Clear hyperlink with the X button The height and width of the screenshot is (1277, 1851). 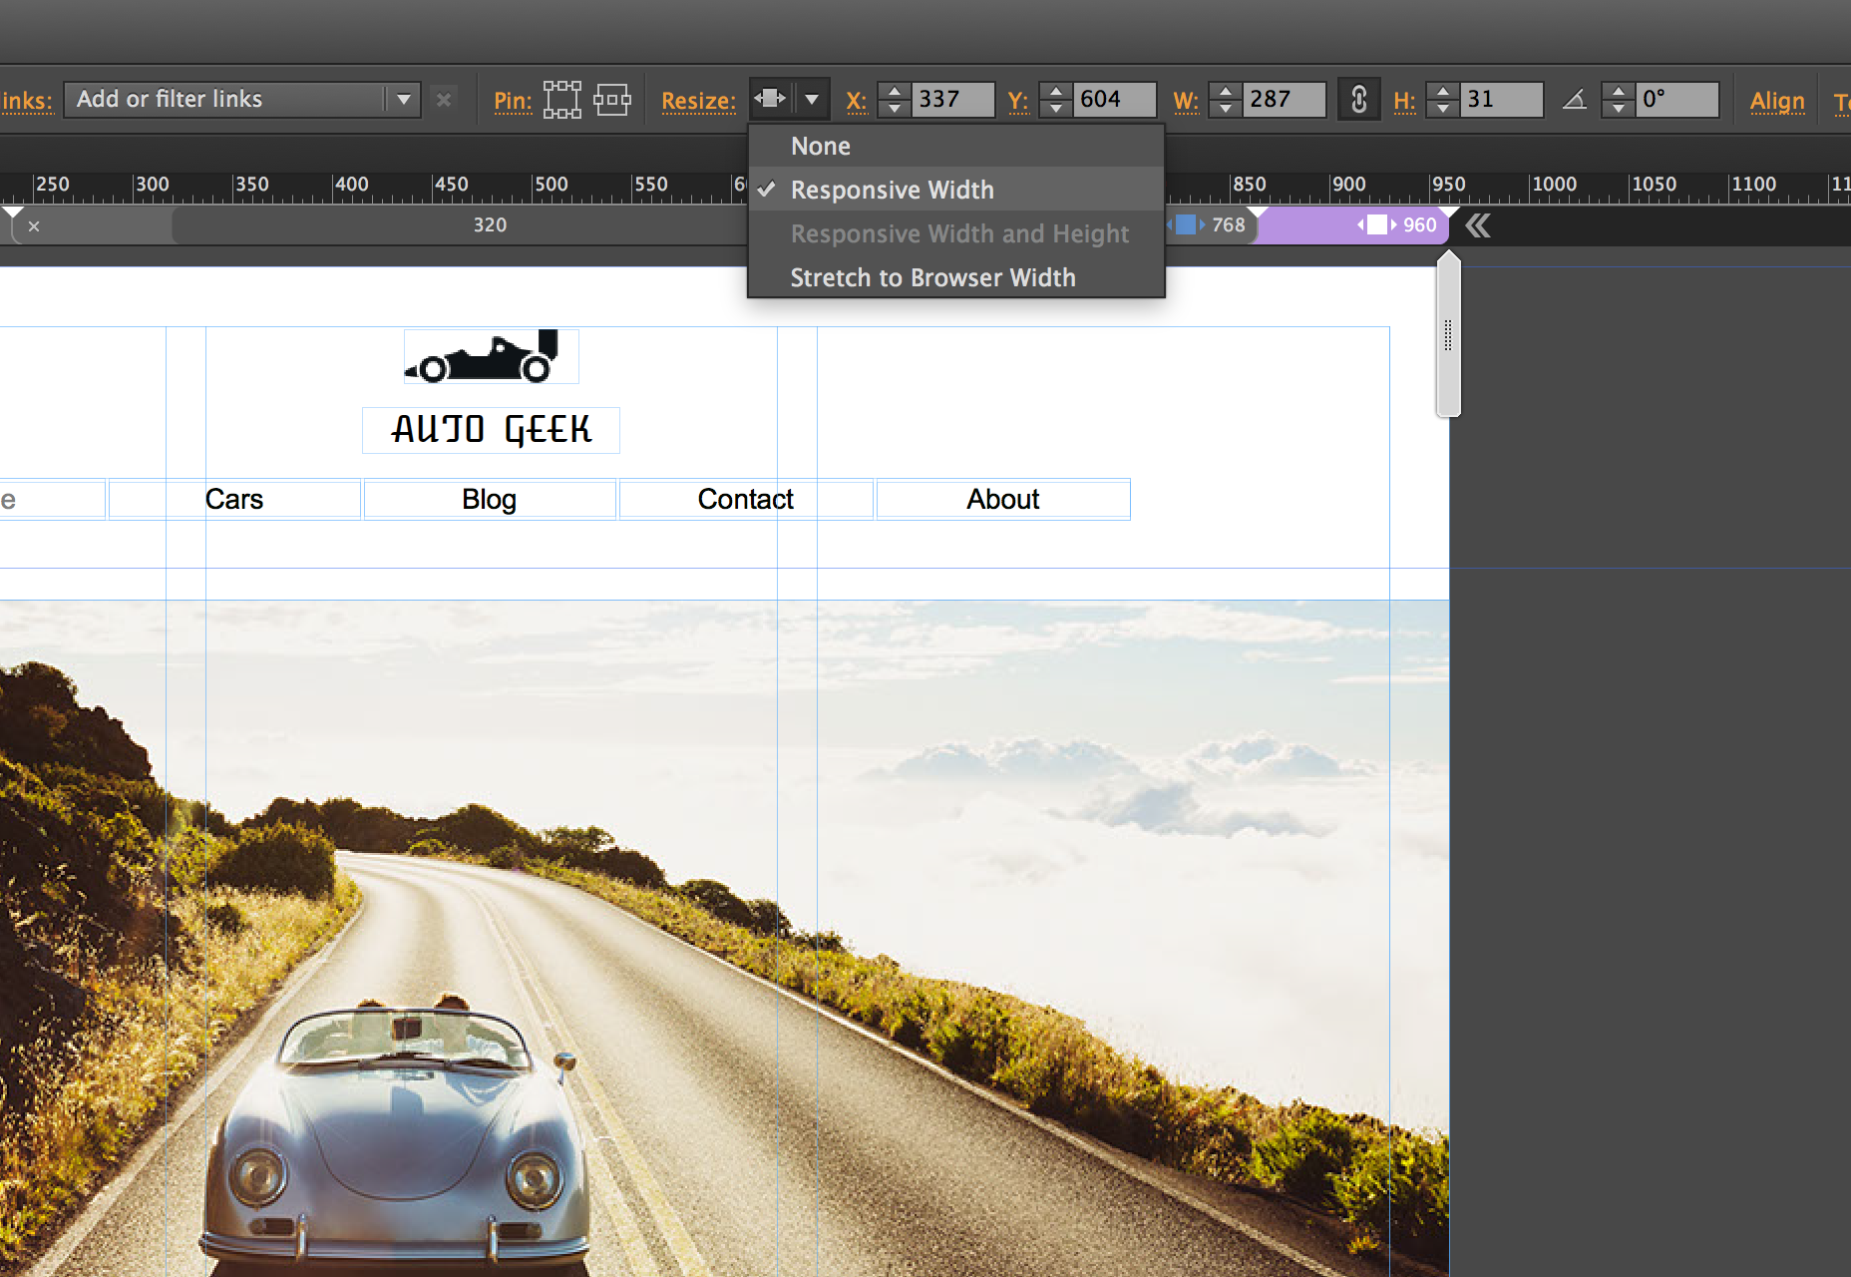[x=444, y=100]
